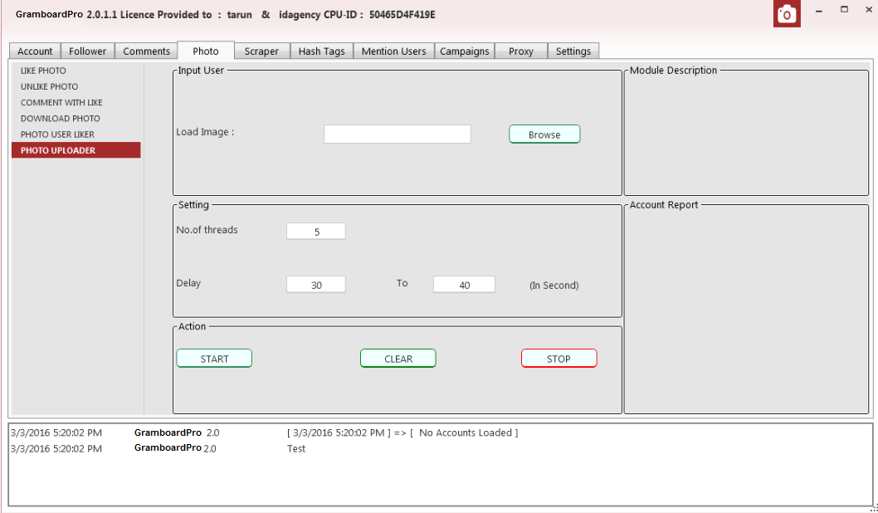Start the photo uploader with START
This screenshot has width=878, height=513.
click(214, 359)
